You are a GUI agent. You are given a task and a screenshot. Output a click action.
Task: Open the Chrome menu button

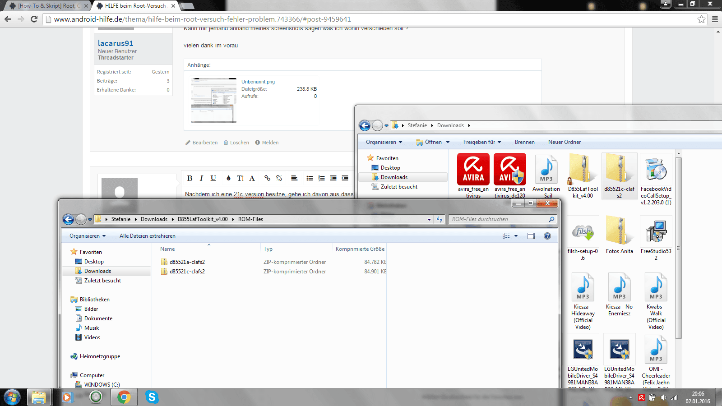715,19
